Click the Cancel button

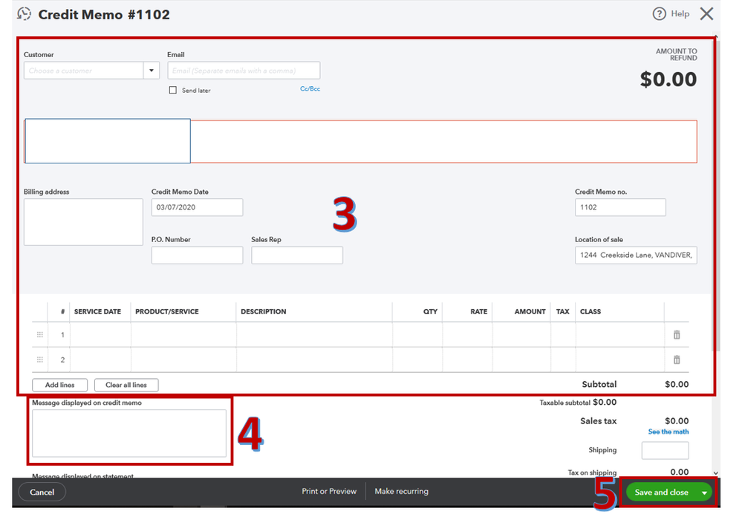click(x=42, y=492)
